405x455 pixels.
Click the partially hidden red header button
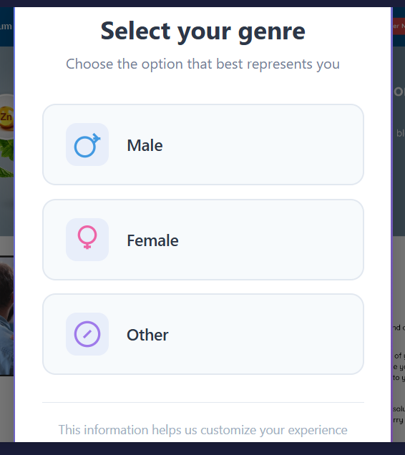[399, 26]
